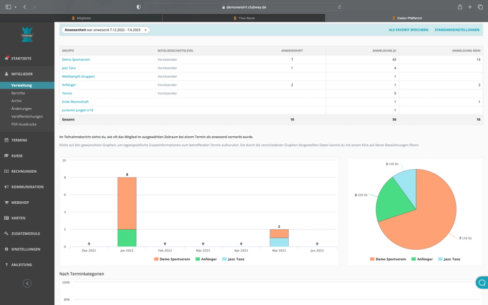
Task: Toggle Demo Sportverein in bar chart legend
Action: [x=172, y=259]
